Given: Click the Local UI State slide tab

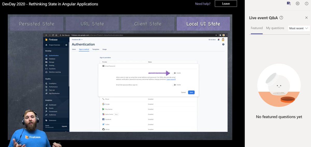Looking at the screenshot, I should click(203, 24).
